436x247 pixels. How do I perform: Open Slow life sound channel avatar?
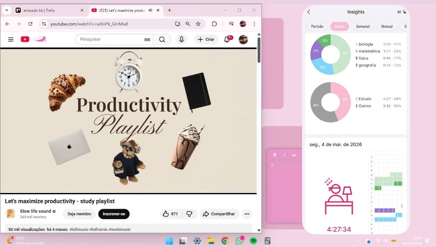tap(10, 214)
